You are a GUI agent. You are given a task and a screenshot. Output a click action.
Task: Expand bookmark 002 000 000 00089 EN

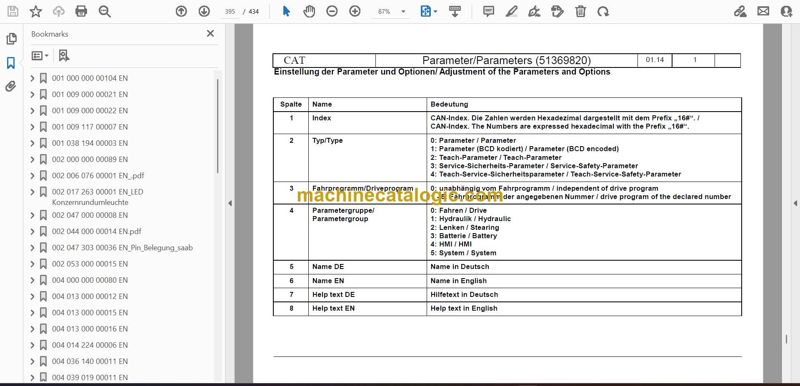[32, 159]
